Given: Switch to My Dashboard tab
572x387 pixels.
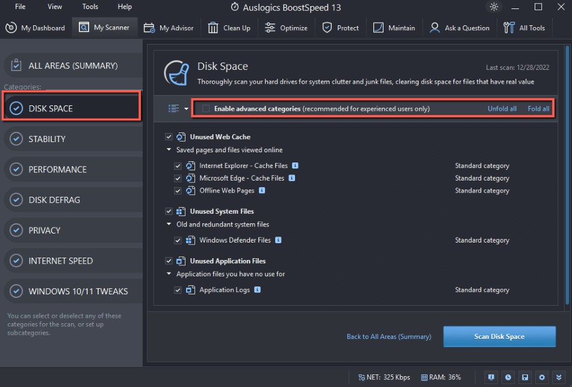Looking at the screenshot, I should pyautogui.click(x=36, y=28).
